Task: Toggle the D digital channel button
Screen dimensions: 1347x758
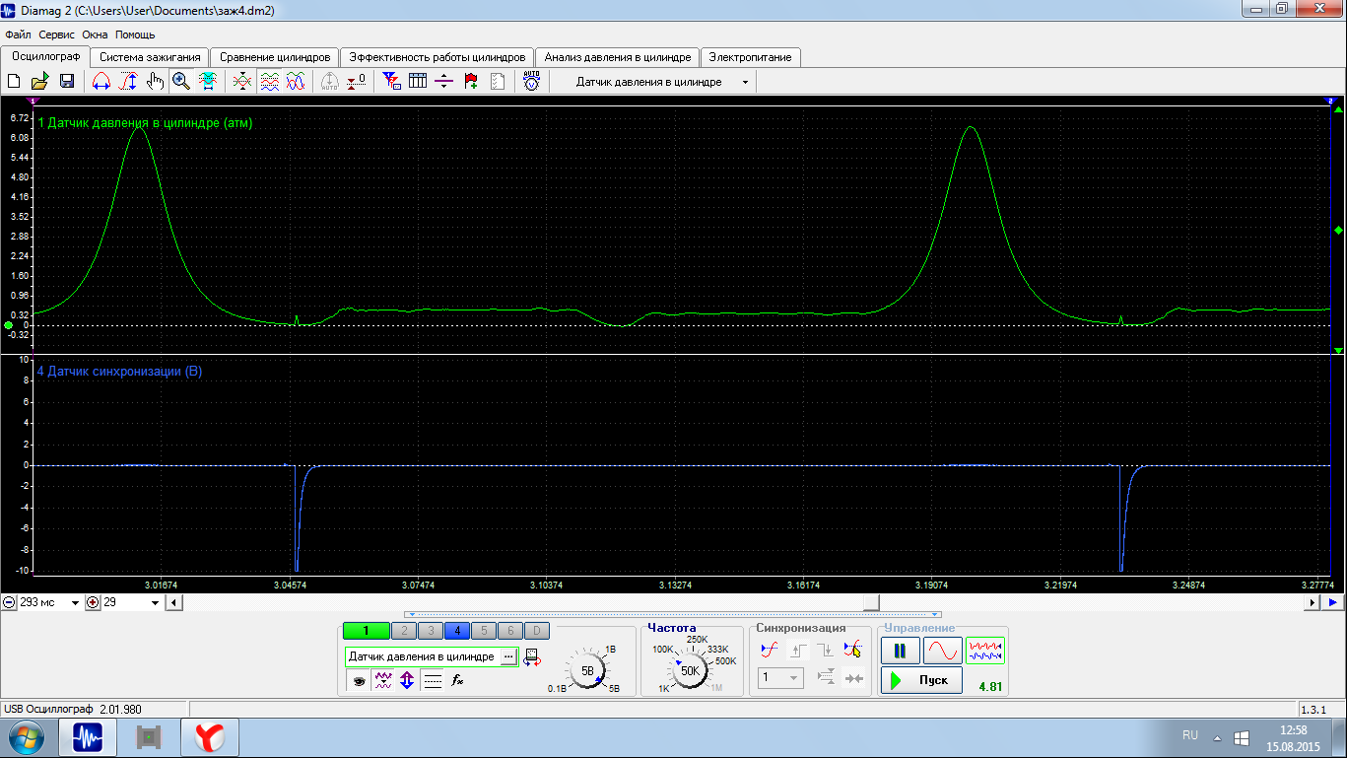Action: (x=536, y=631)
